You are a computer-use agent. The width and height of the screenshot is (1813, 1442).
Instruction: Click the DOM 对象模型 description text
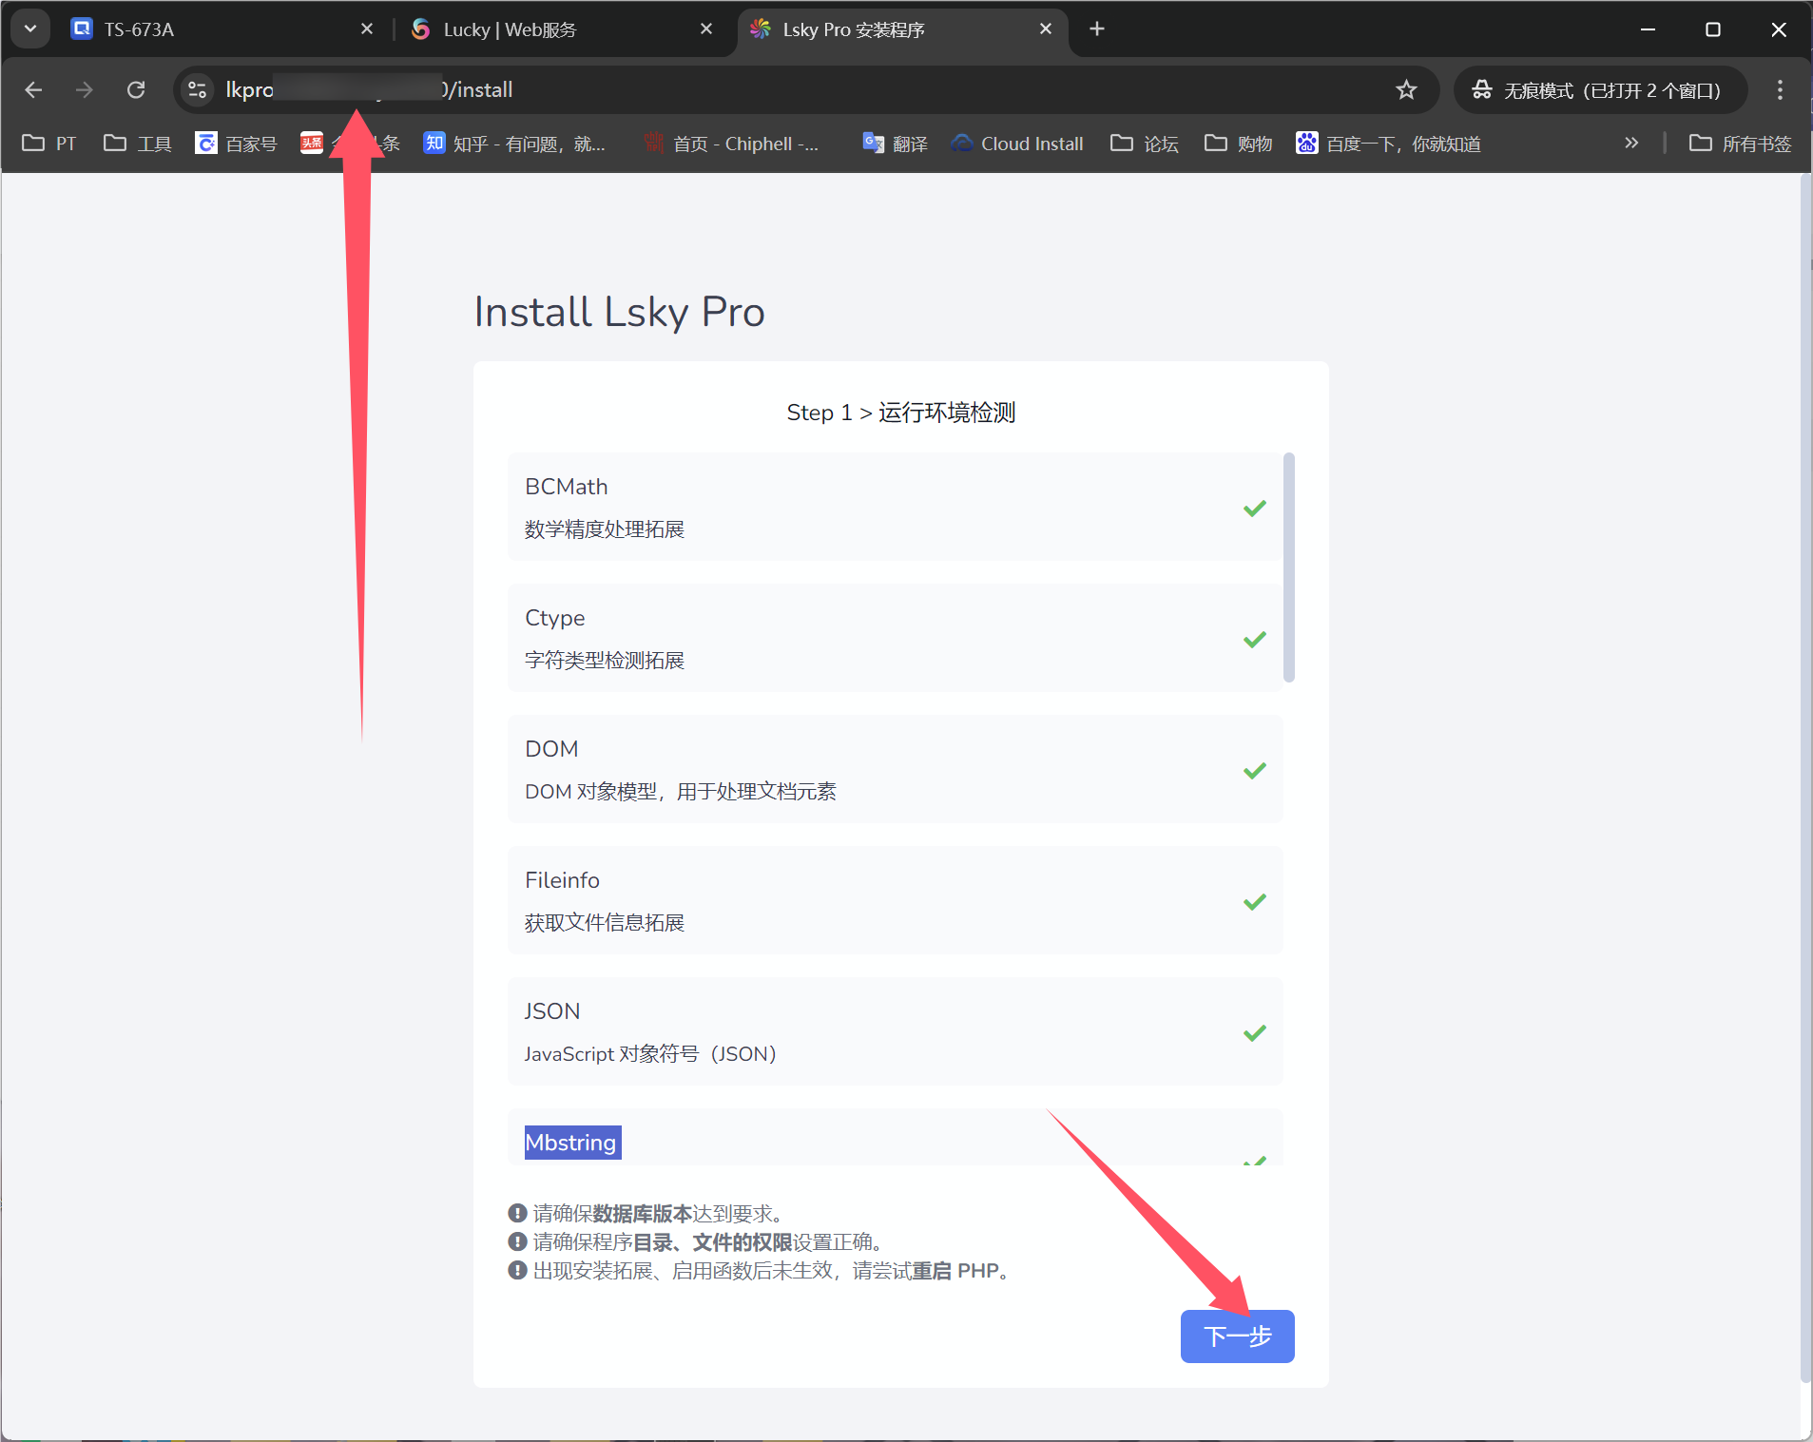[x=681, y=792]
